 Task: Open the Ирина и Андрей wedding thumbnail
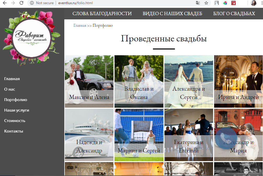click(x=238, y=81)
